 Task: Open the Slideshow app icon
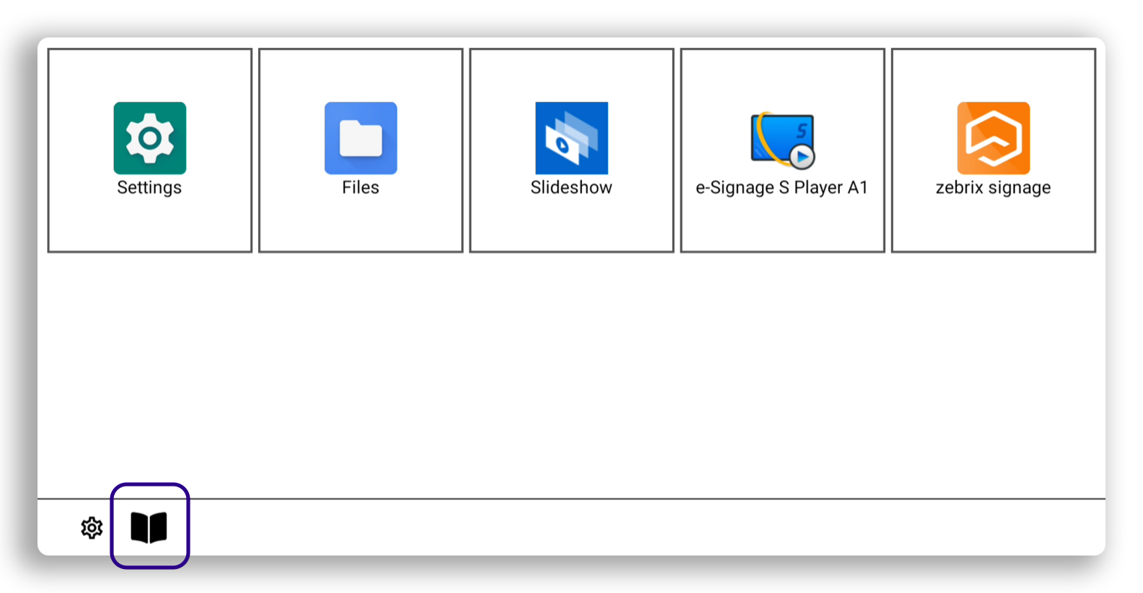[x=571, y=138]
